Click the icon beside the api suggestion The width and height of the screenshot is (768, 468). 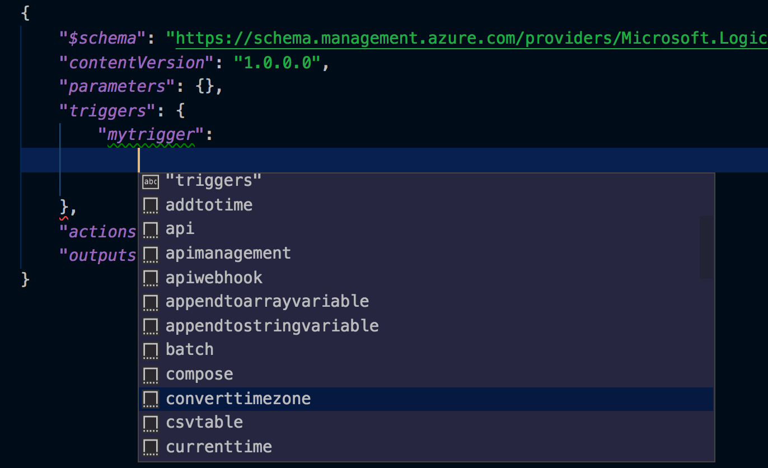coord(150,230)
